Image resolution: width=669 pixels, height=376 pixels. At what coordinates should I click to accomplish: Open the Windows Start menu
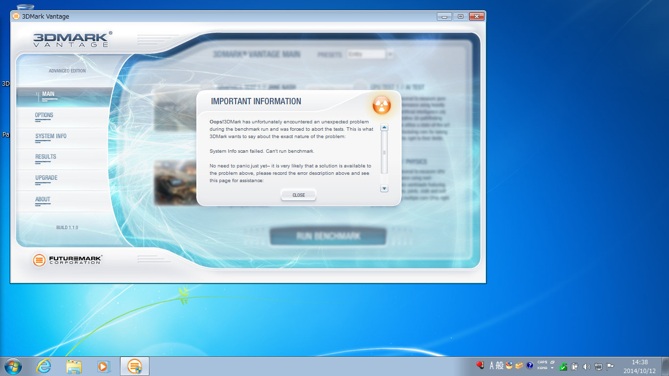coord(13,366)
